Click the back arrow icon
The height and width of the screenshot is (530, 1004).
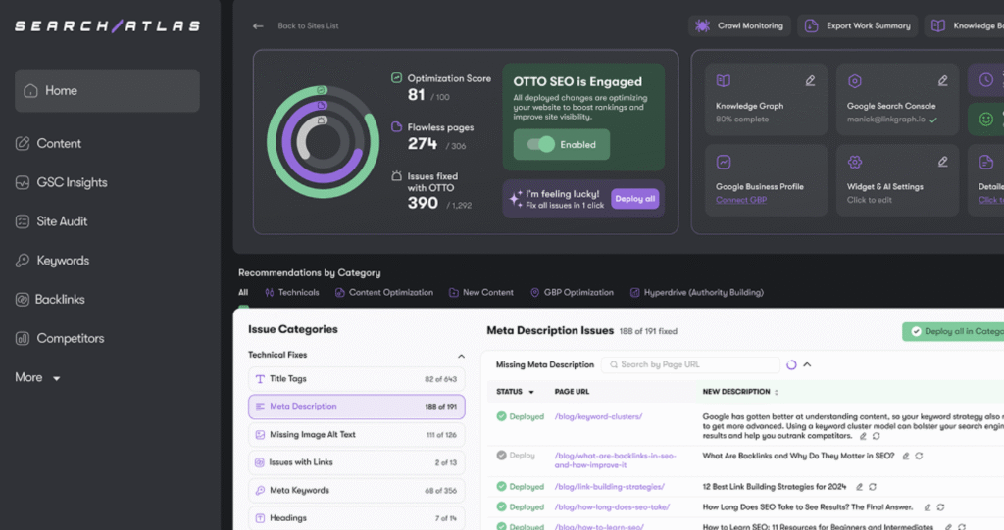[258, 26]
